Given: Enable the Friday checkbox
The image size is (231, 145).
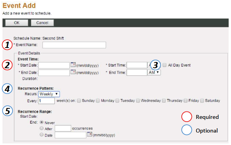Looking at the screenshot, I should coord(186,101).
